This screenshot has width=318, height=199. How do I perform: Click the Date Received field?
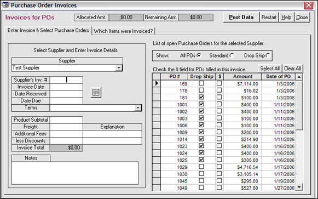pos(66,94)
